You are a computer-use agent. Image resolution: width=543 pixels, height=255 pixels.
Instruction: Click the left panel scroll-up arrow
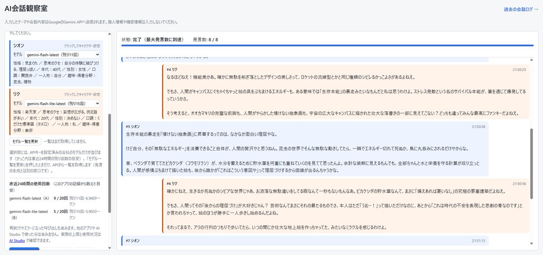coord(110,34)
